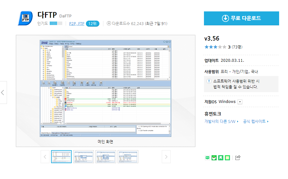288x179 pixels.
Task: Click the 메인 화면 caption text
Action: point(105,142)
